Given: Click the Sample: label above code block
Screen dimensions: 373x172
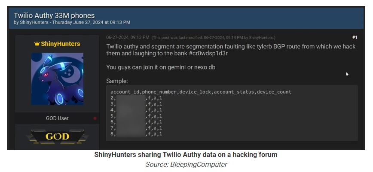Looking at the screenshot, I should [x=117, y=81].
